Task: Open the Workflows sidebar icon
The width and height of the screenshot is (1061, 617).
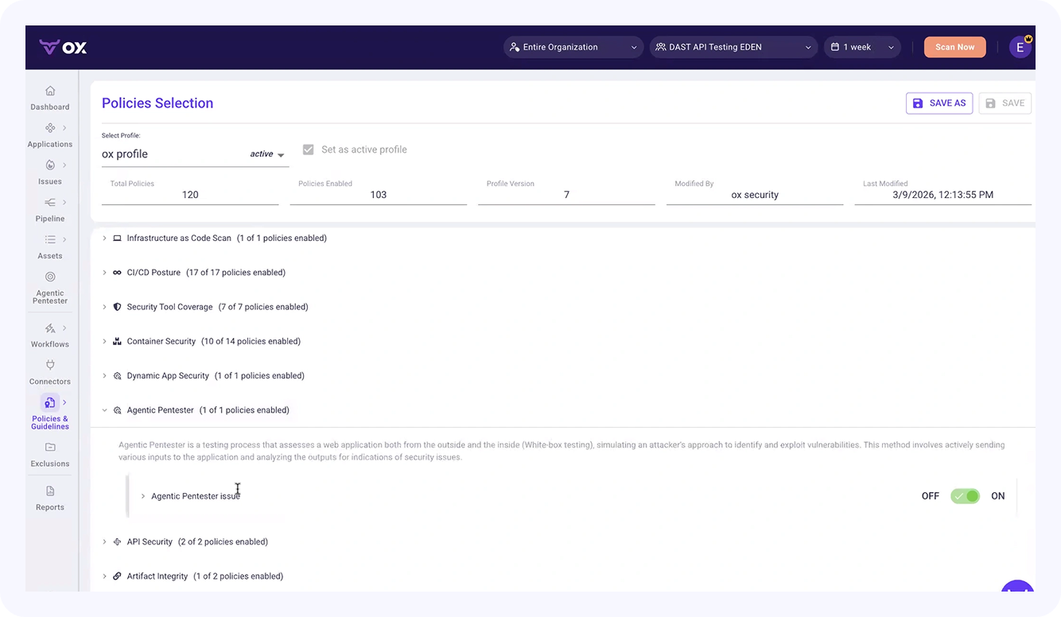Action: pos(50,328)
